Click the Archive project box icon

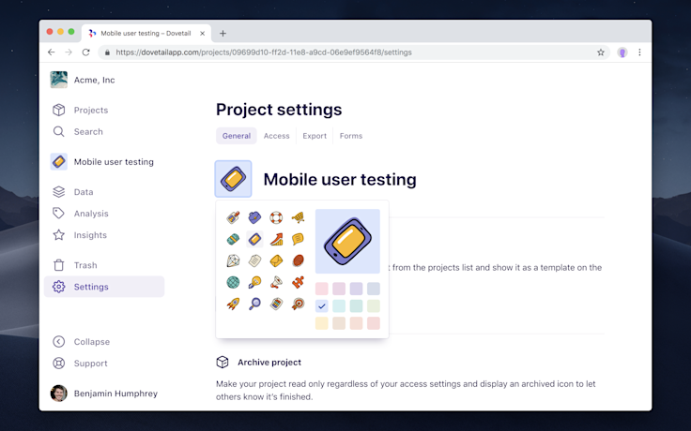223,362
